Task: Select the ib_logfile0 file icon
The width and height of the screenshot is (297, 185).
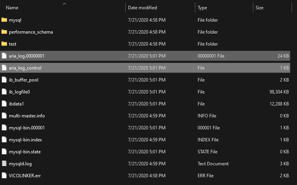Action: 4,92
